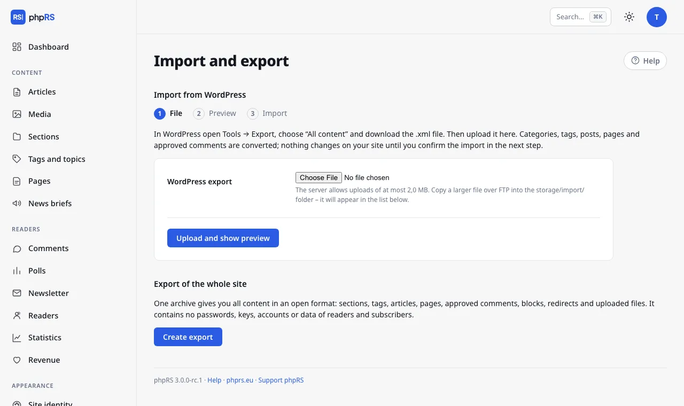Click the phpRS logo icon

[18, 17]
